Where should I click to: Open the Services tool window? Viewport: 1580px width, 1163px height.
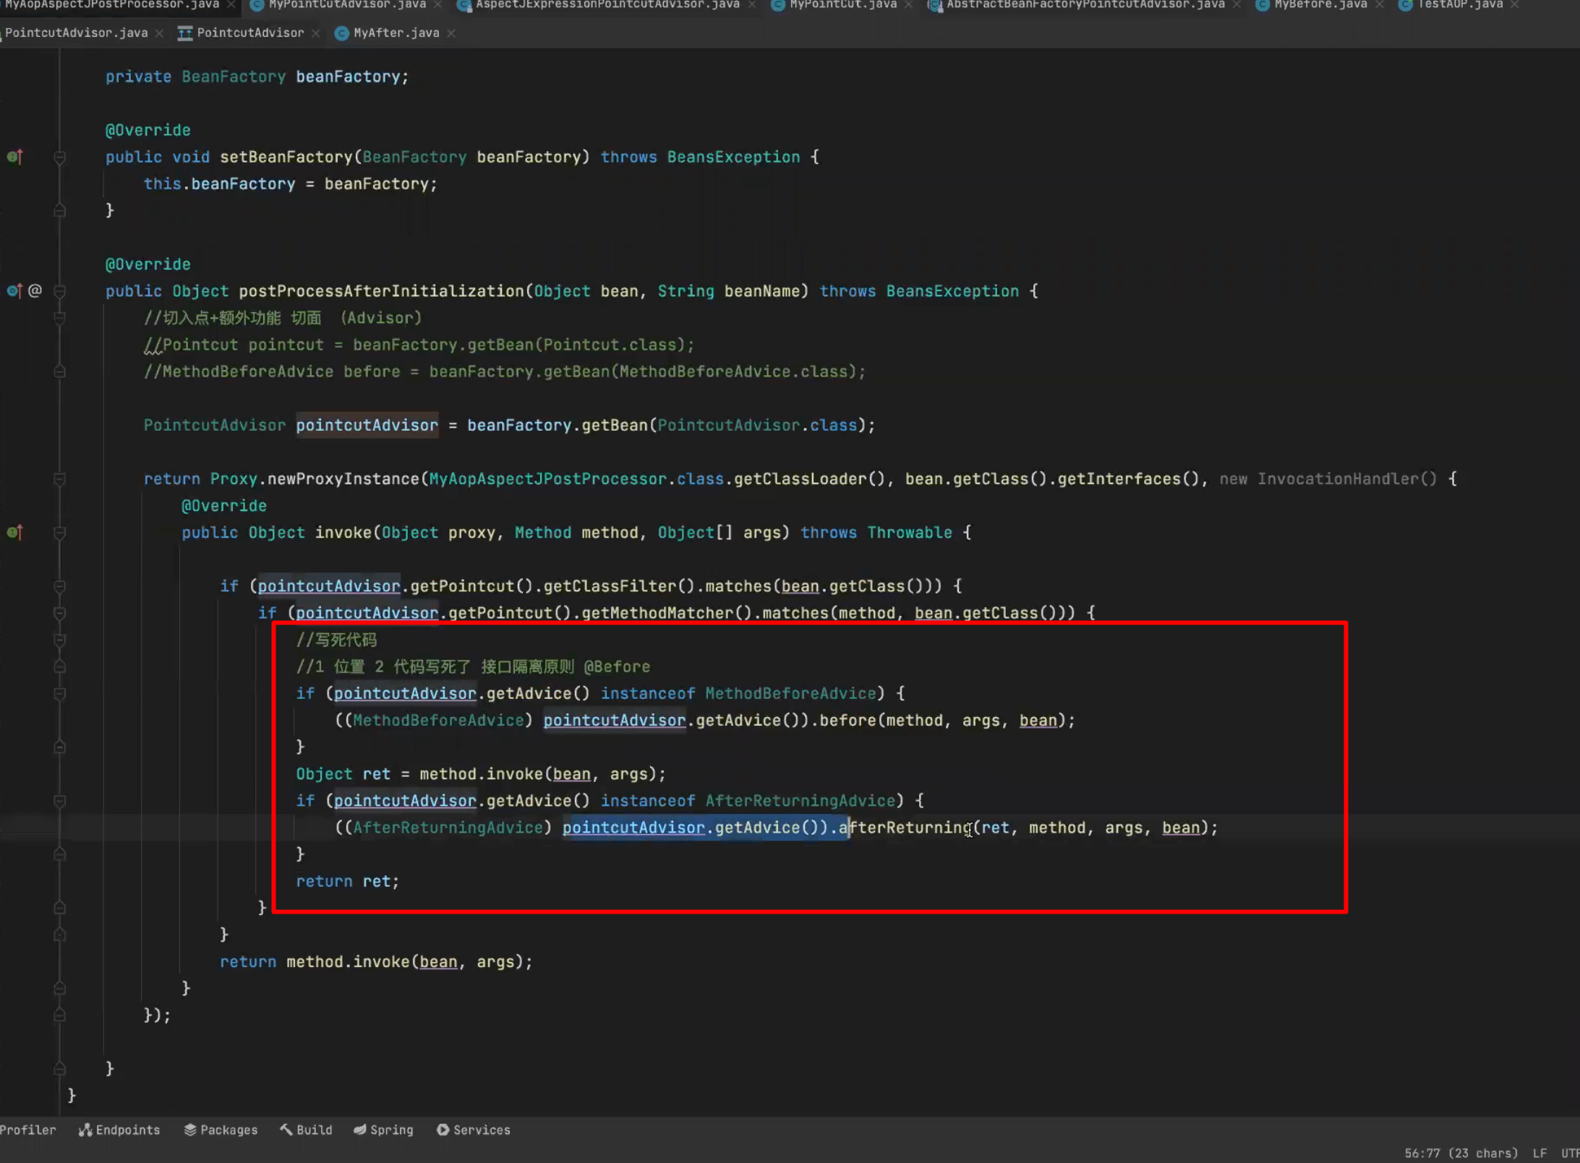[474, 1130]
